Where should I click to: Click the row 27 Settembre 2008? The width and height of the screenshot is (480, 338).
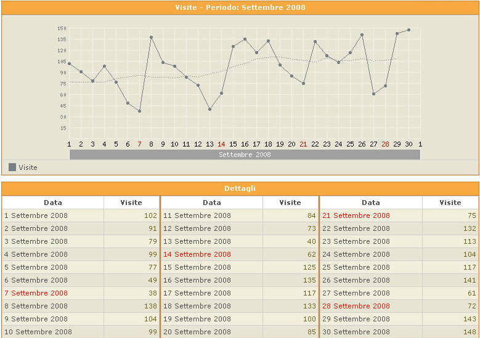(x=399, y=293)
